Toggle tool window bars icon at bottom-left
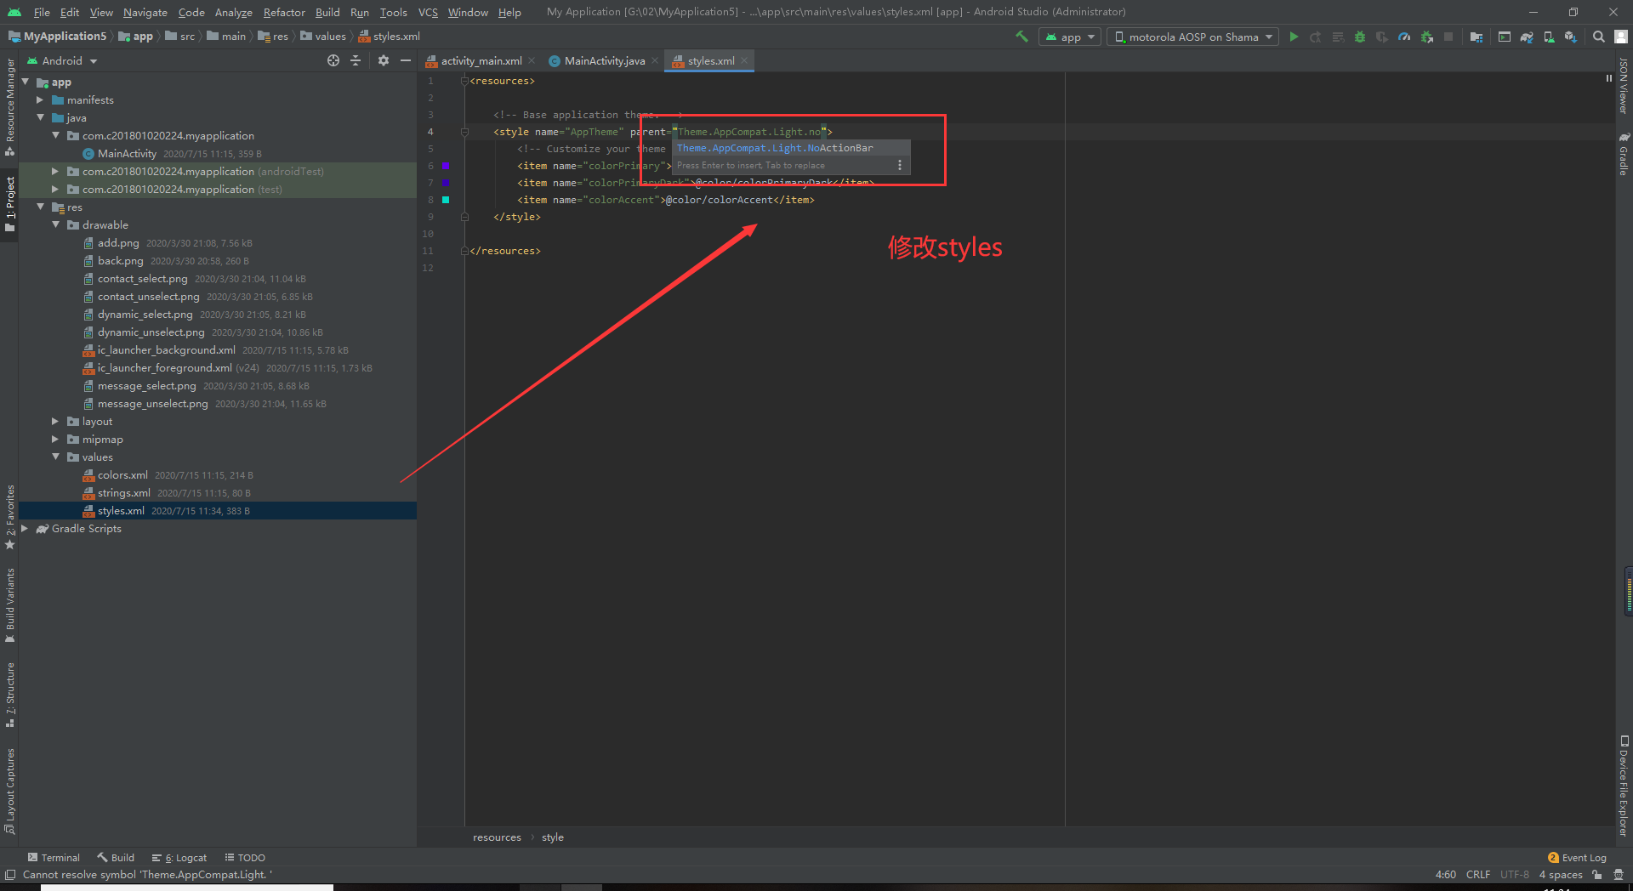 click(x=9, y=875)
